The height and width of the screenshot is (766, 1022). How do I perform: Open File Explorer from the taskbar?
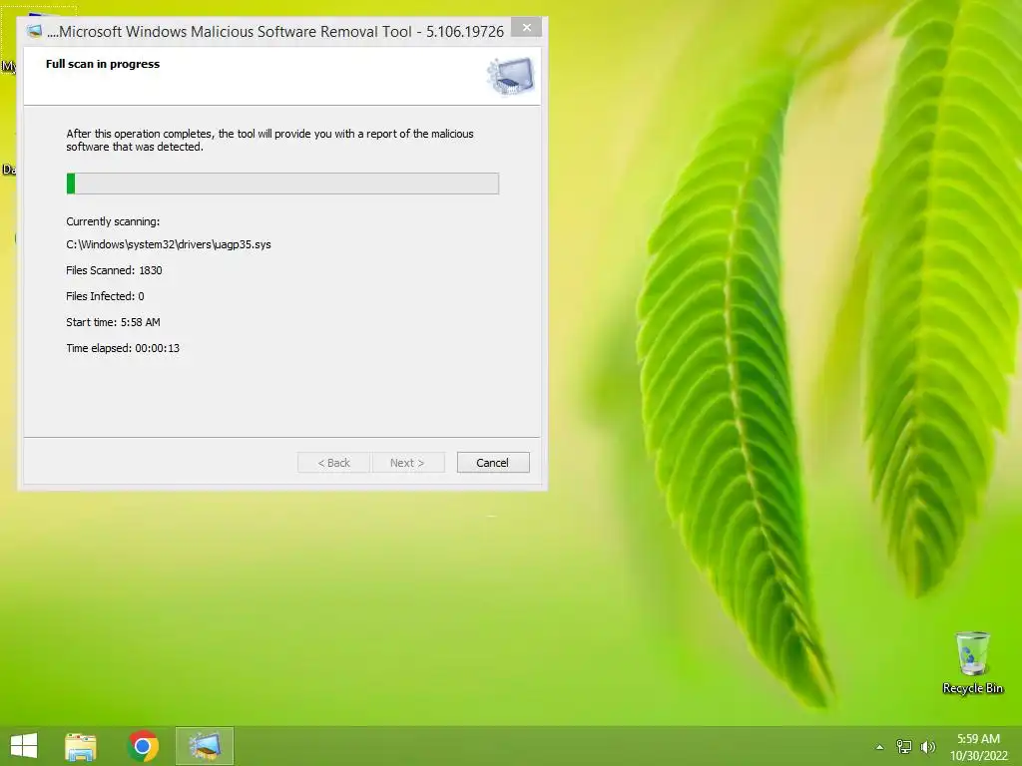tap(81, 746)
